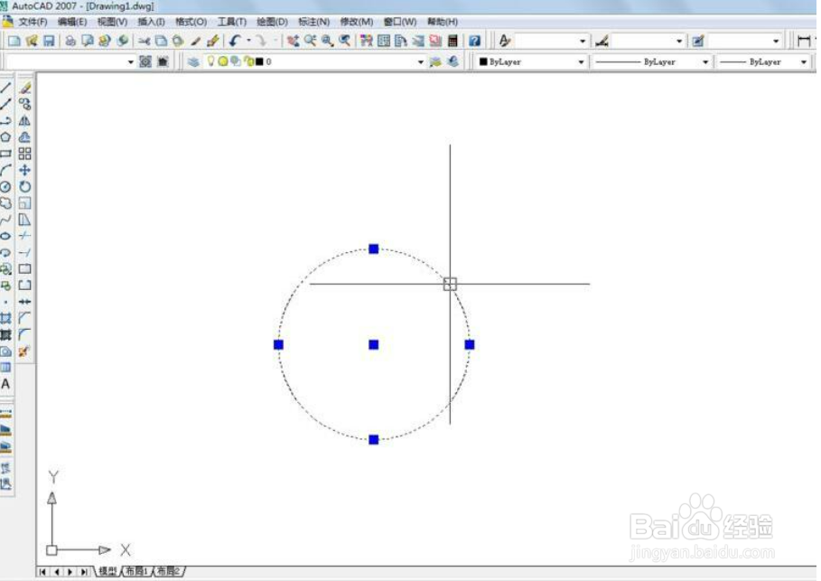Click the blue grip at the circle center
This screenshot has width=821, height=581.
tap(373, 342)
